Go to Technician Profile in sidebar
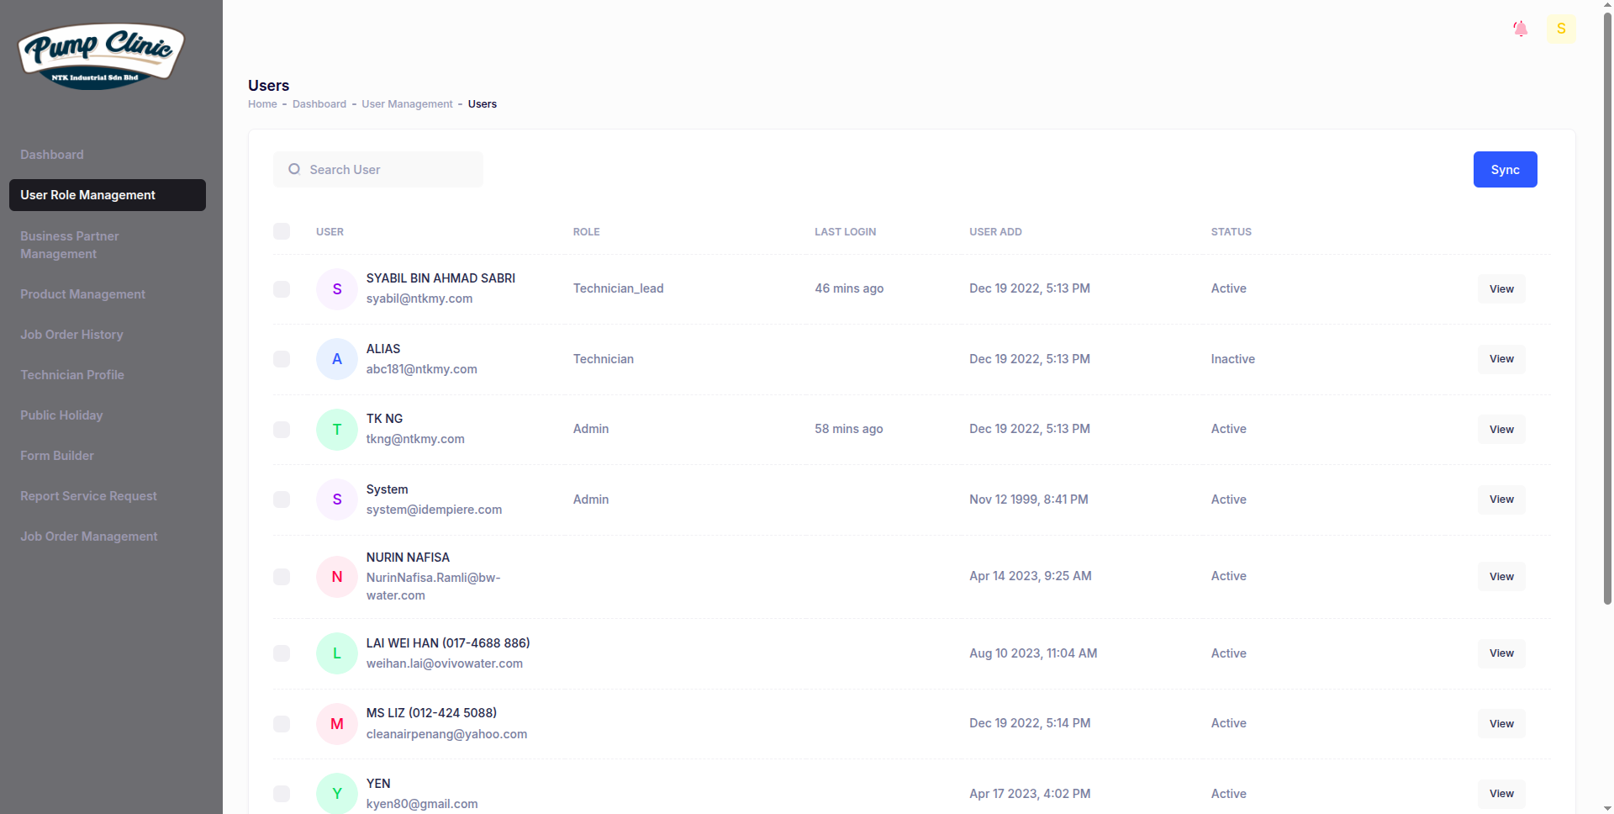Image resolution: width=1614 pixels, height=814 pixels. click(72, 375)
